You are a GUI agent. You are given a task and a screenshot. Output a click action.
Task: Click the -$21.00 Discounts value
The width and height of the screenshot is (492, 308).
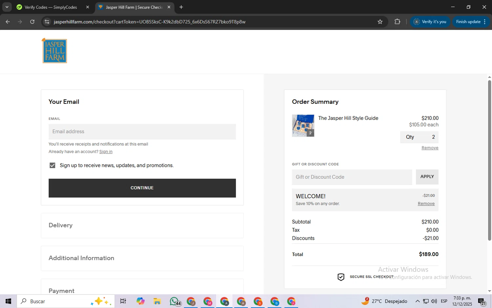[431, 238]
